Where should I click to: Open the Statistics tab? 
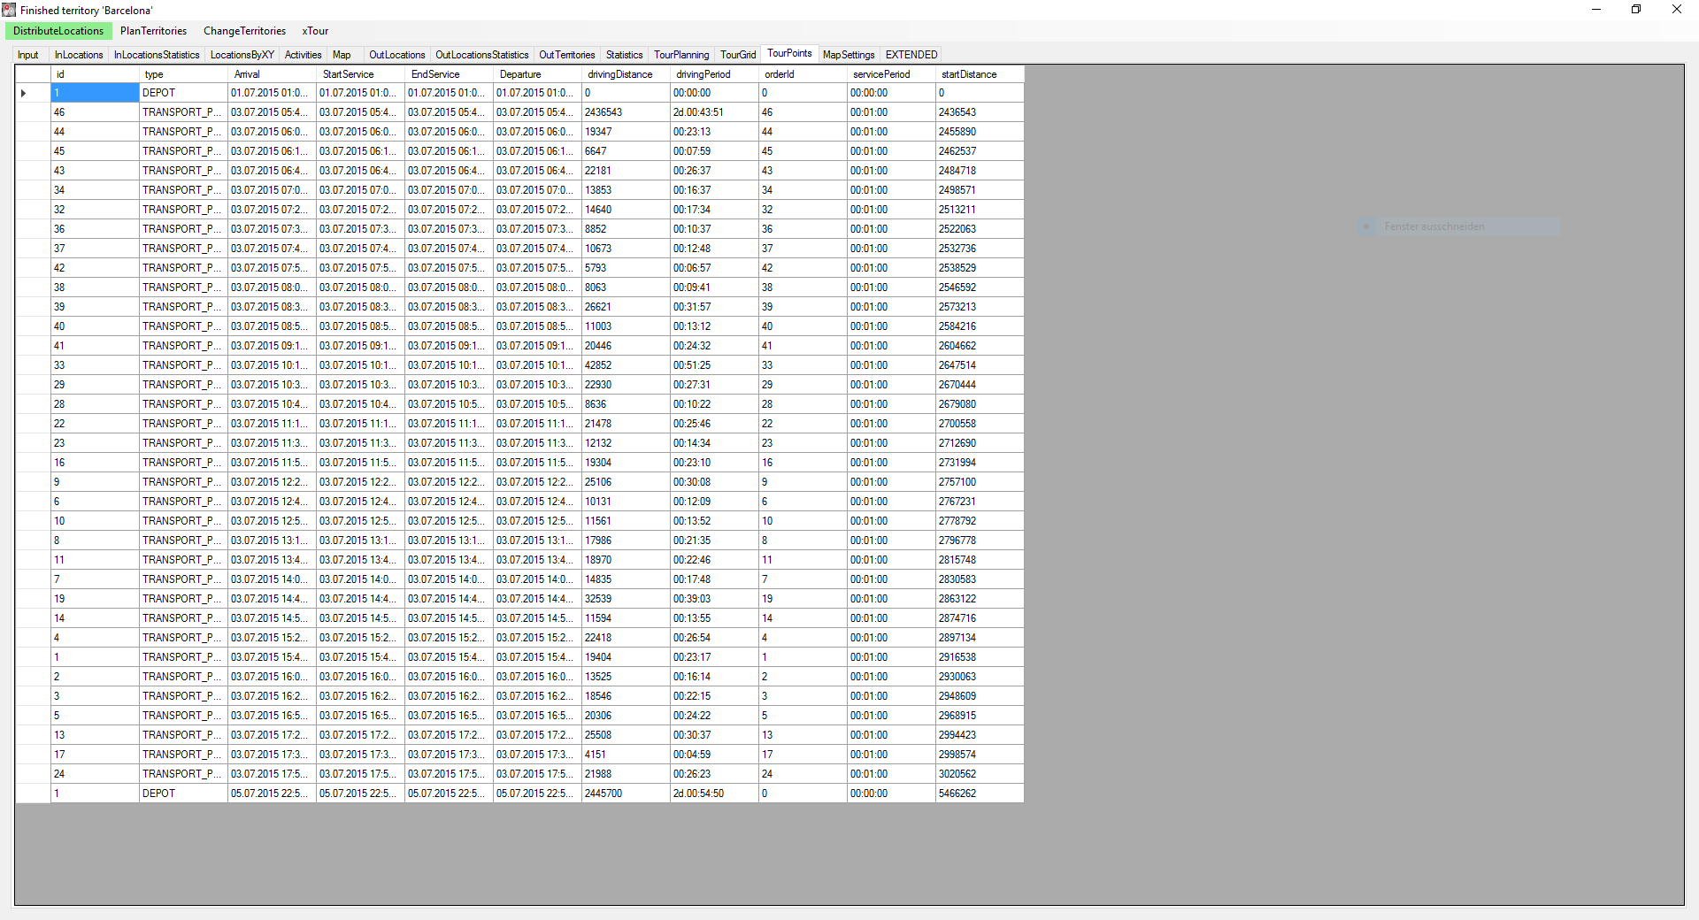coord(624,55)
